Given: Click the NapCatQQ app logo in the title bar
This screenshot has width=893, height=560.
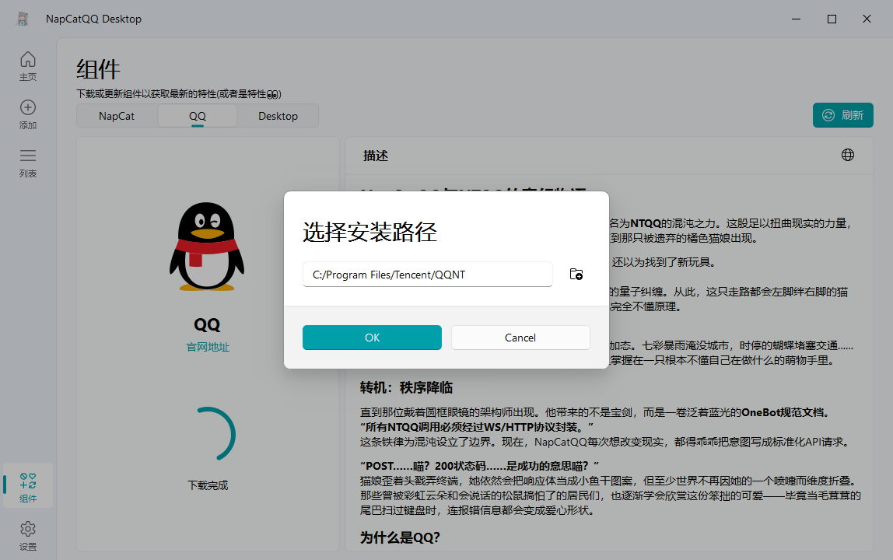Looking at the screenshot, I should 23,19.
